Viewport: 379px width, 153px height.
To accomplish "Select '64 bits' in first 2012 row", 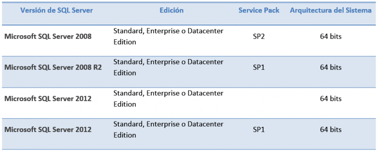I will point(330,98).
